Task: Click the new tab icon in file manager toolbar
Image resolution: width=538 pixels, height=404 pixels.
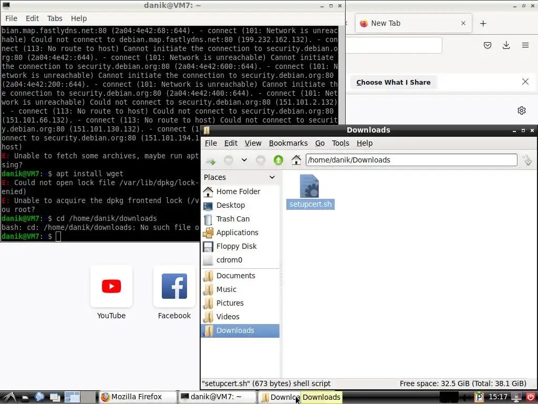Action: [211, 160]
